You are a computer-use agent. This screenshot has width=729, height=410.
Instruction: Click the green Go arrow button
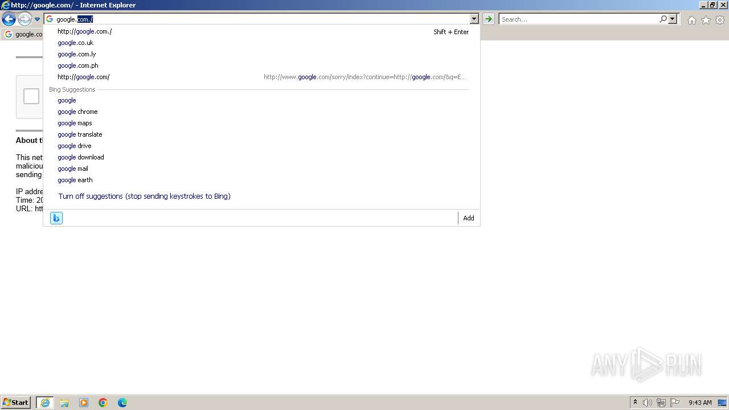coord(489,19)
